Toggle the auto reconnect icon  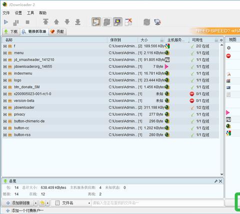click(x=107, y=22)
